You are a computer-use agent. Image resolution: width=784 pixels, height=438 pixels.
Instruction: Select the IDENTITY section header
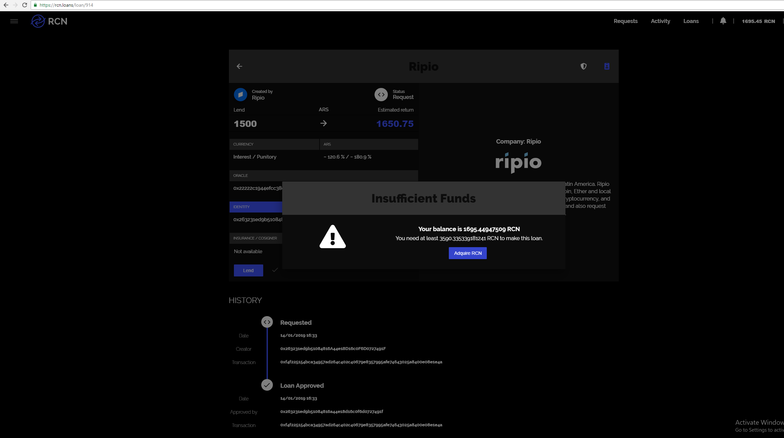[256, 207]
